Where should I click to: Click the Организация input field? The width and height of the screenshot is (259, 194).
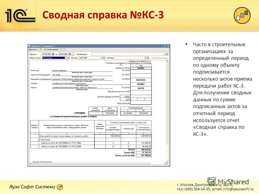(x=128, y=54)
